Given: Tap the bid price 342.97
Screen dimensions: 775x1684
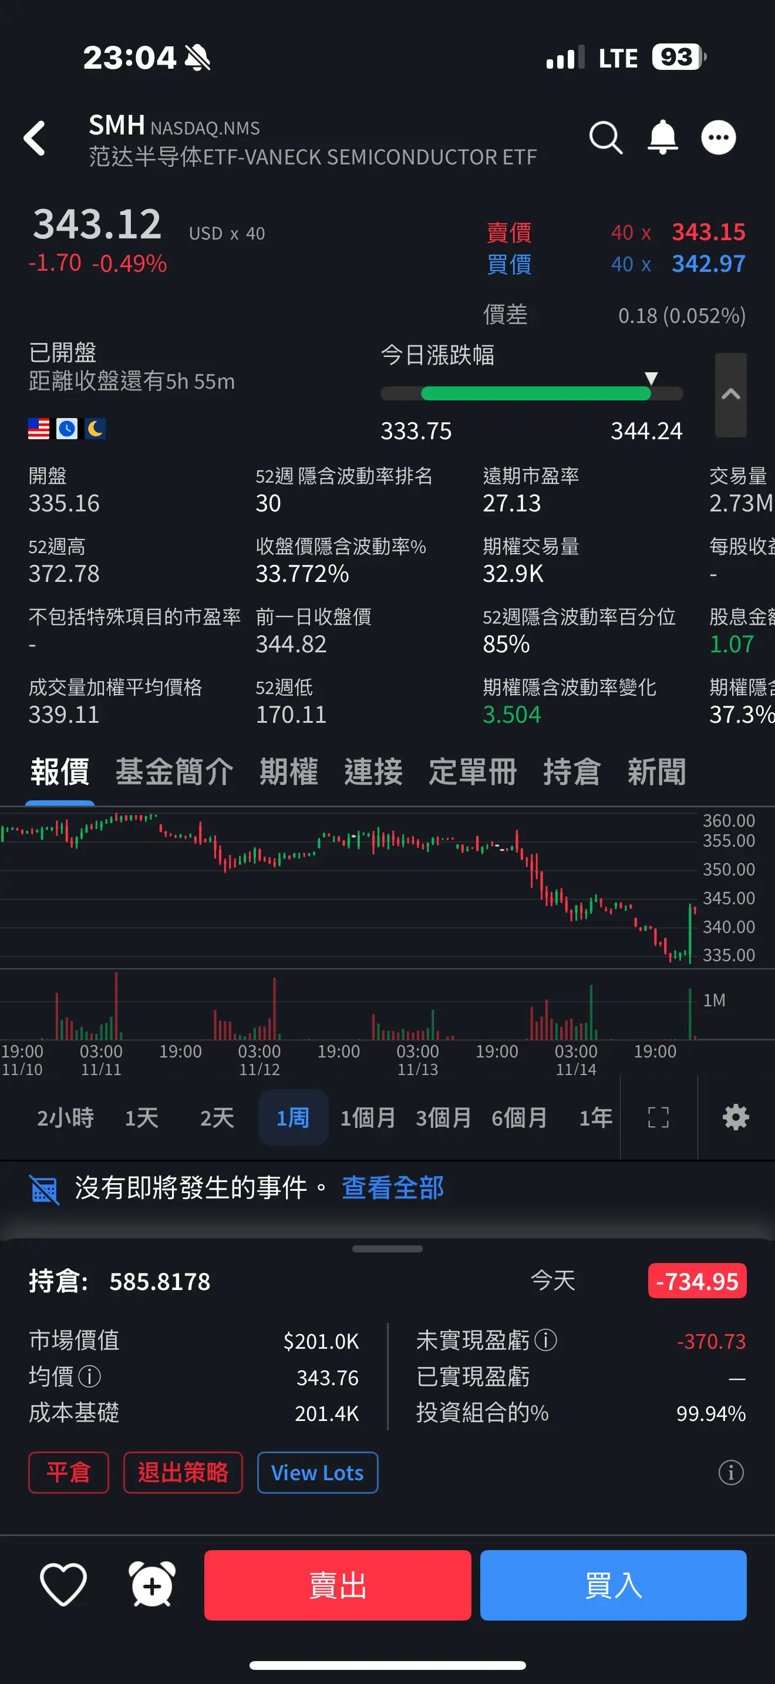Looking at the screenshot, I should tap(708, 264).
